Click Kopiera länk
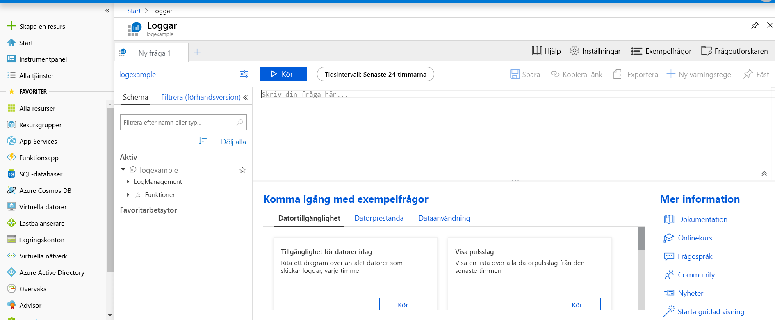This screenshot has height=320, width=775. 577,74
